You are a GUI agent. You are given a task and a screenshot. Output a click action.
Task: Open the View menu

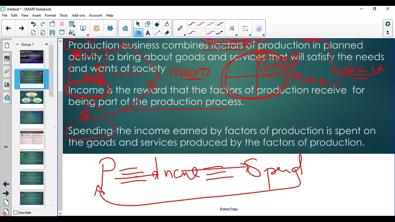[25, 15]
